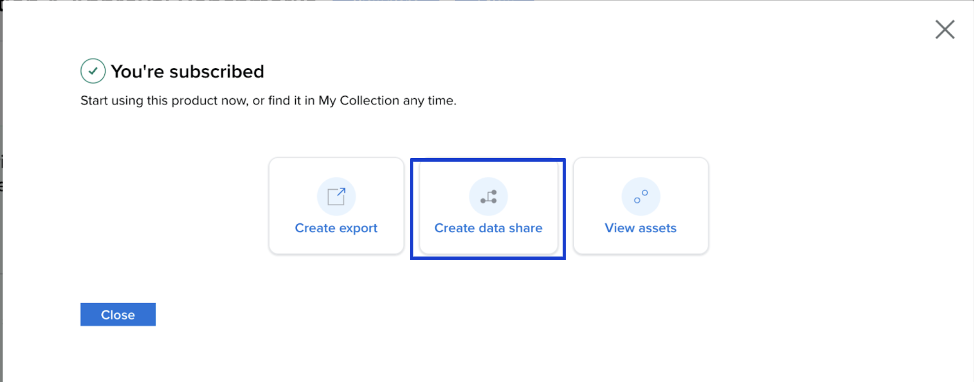Click the "You're subscribed" heading
Screen dimensions: 974x382
tap(187, 72)
